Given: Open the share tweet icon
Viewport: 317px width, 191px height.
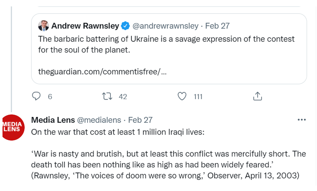Looking at the screenshot, I should [258, 96].
